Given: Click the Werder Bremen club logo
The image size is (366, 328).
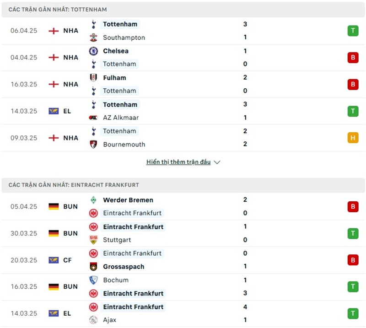Looking at the screenshot, I should click(x=93, y=200).
